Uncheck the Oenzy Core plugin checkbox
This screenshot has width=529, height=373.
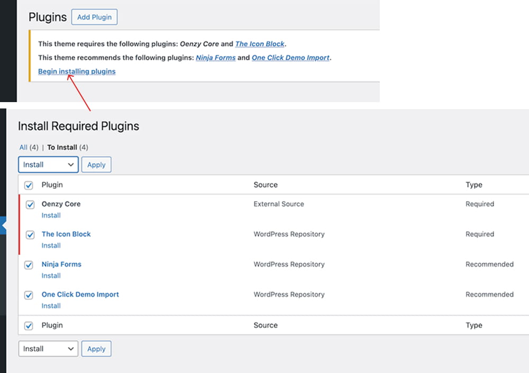[29, 204]
